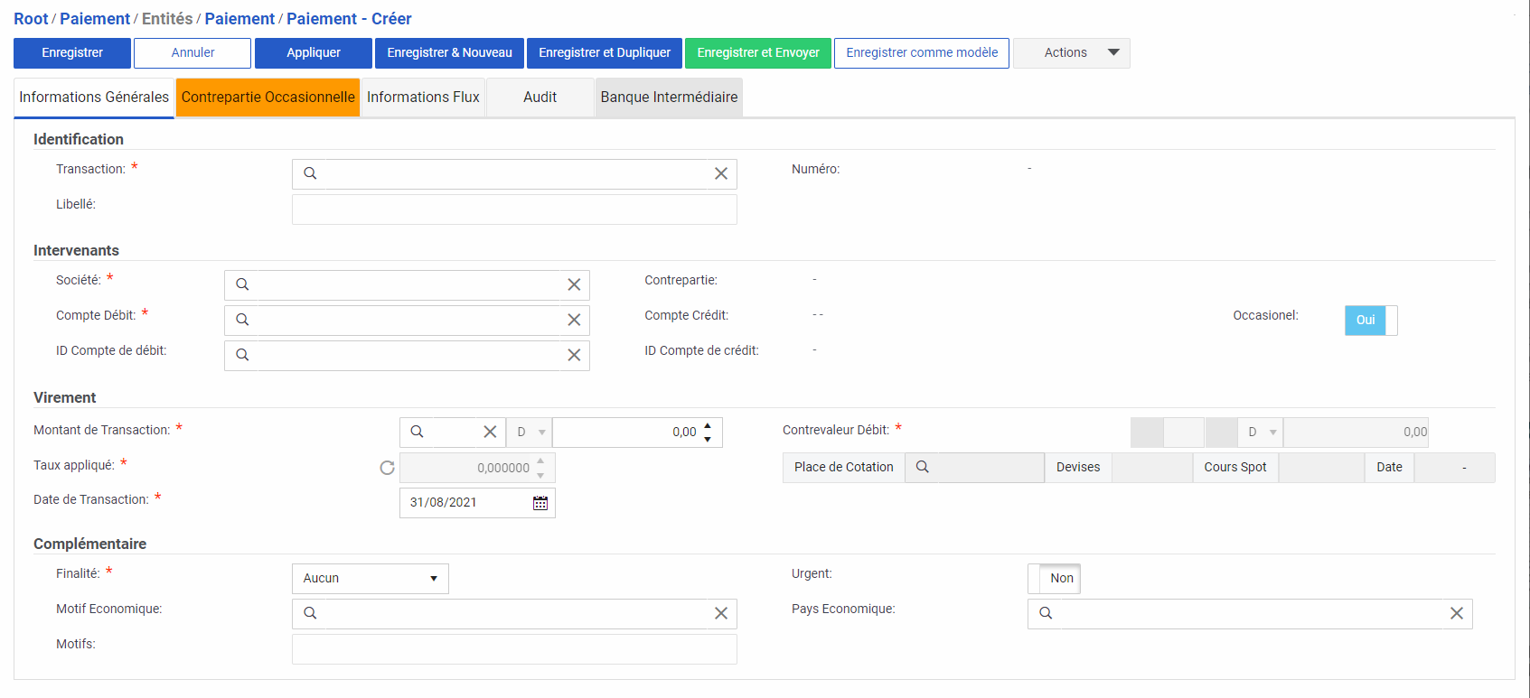Toggle the Occasionel switch set to Oui
The width and height of the screenshot is (1530, 698).
click(x=1370, y=320)
